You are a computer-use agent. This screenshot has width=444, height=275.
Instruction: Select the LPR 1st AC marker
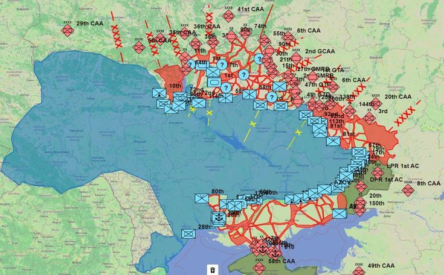click(x=378, y=172)
